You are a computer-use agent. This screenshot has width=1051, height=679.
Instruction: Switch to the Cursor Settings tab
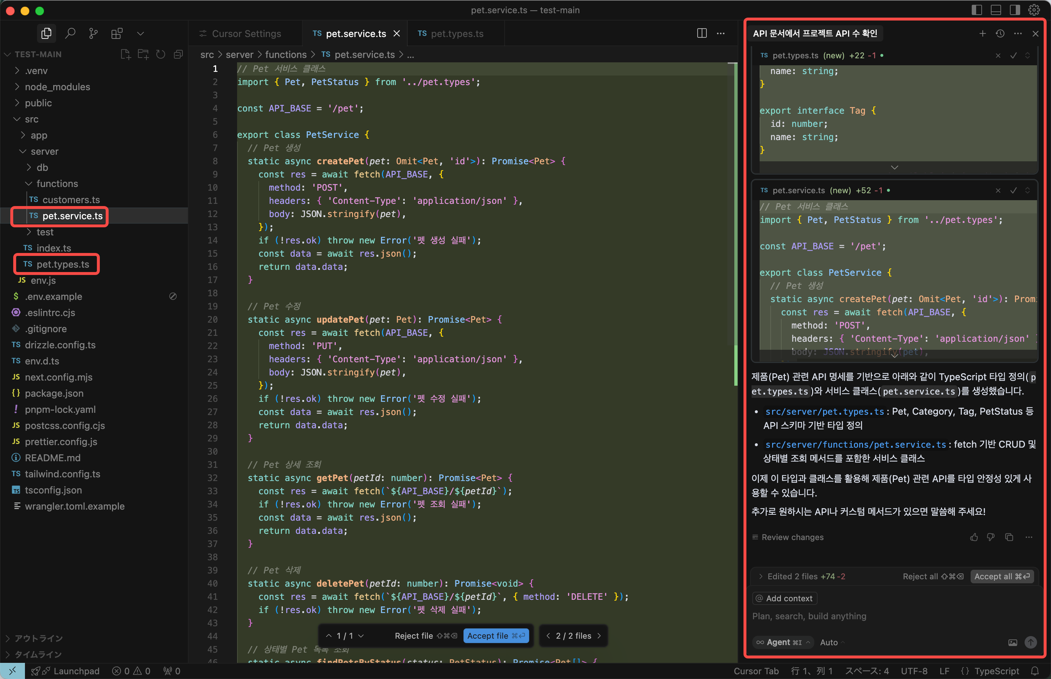246,33
